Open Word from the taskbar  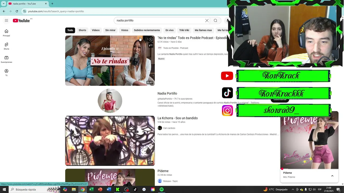click(109, 190)
